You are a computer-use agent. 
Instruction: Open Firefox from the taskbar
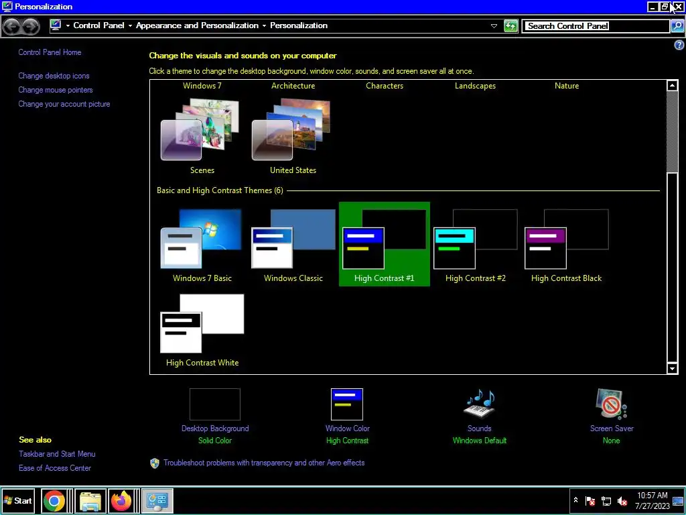(121, 501)
